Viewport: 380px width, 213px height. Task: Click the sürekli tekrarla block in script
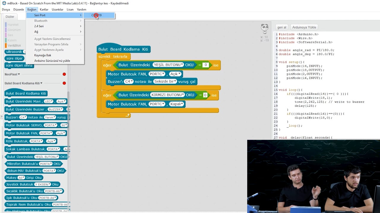click(114, 57)
